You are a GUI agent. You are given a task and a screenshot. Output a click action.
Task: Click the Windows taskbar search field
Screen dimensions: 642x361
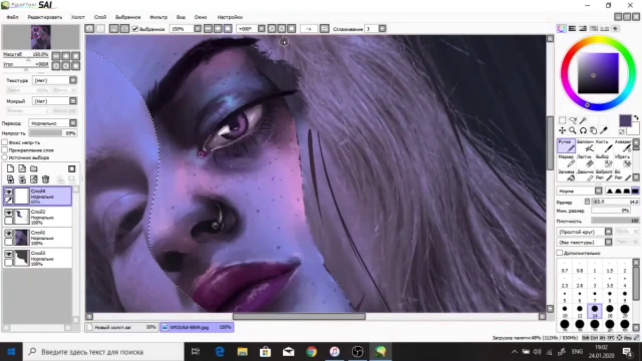click(x=103, y=352)
